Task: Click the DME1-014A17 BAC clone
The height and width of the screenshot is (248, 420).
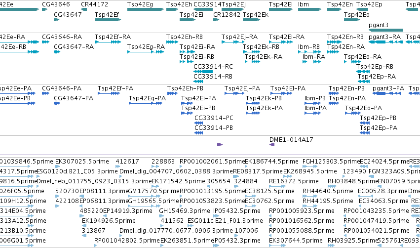Action: (344, 145)
